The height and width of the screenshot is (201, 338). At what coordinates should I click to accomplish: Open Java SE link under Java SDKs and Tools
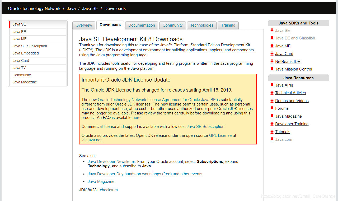[x=283, y=31]
